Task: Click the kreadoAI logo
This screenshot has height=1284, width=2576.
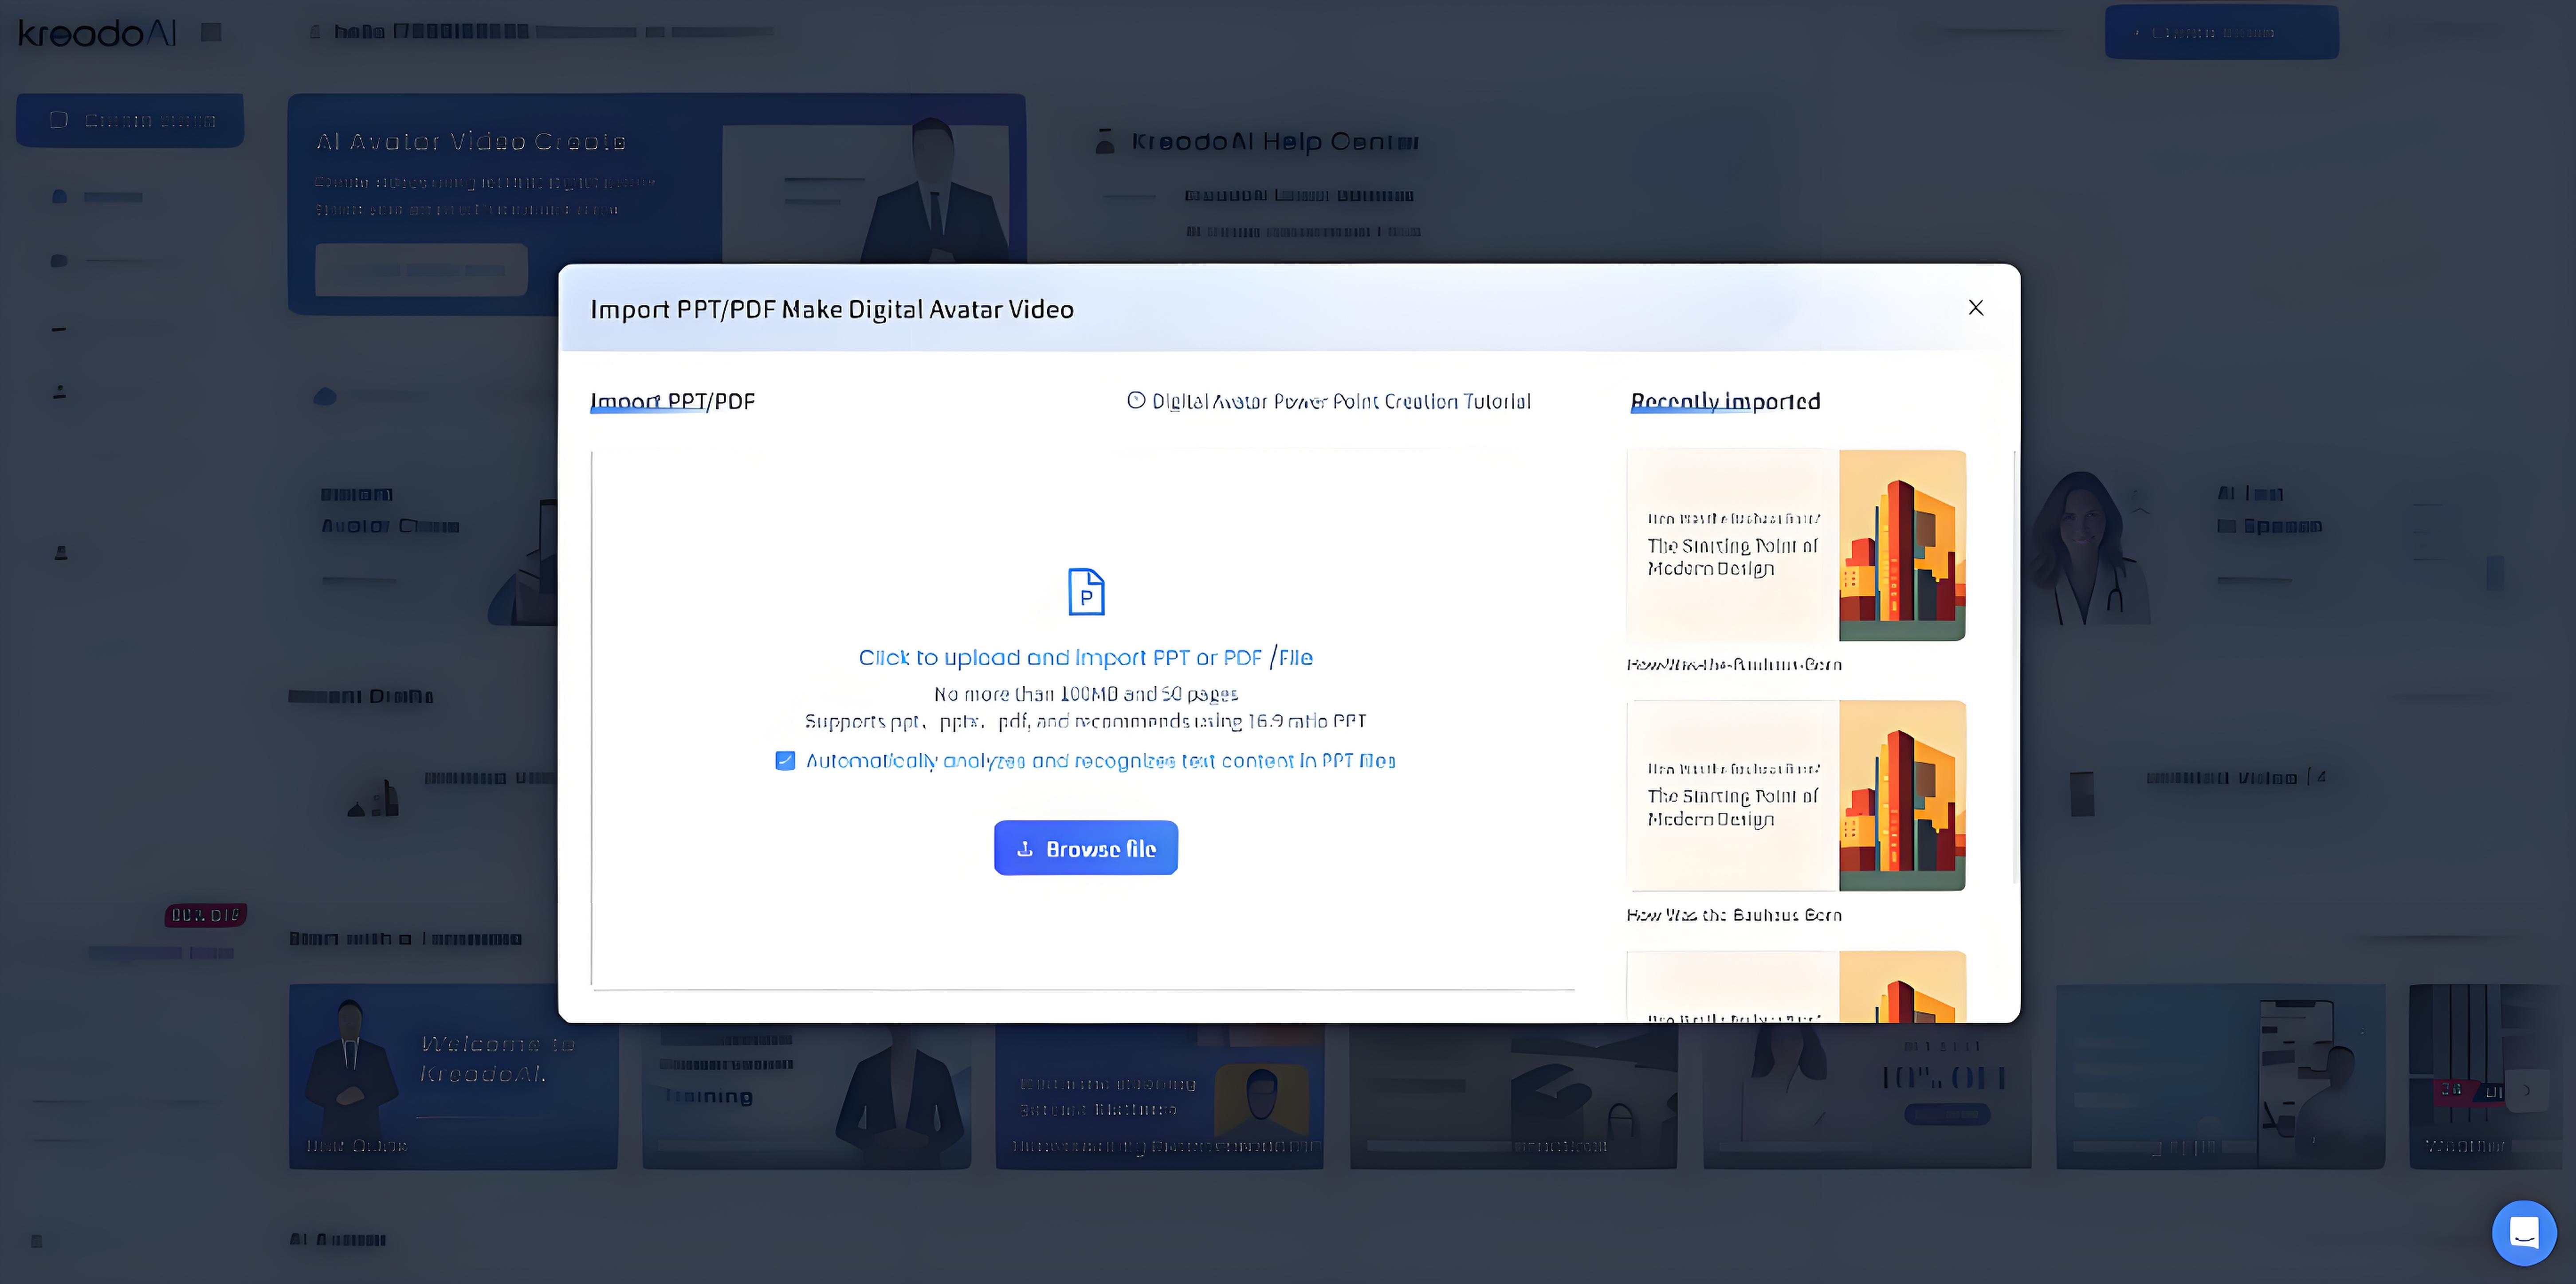Action: tap(97, 33)
